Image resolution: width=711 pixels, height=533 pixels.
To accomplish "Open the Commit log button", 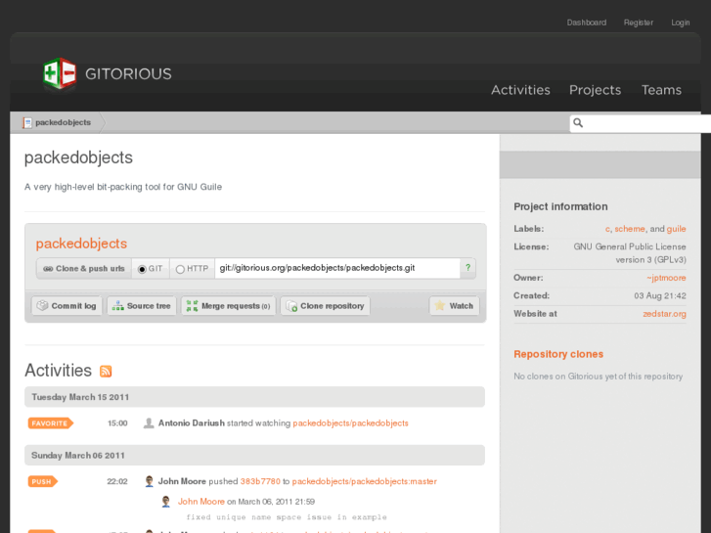I will tap(67, 306).
